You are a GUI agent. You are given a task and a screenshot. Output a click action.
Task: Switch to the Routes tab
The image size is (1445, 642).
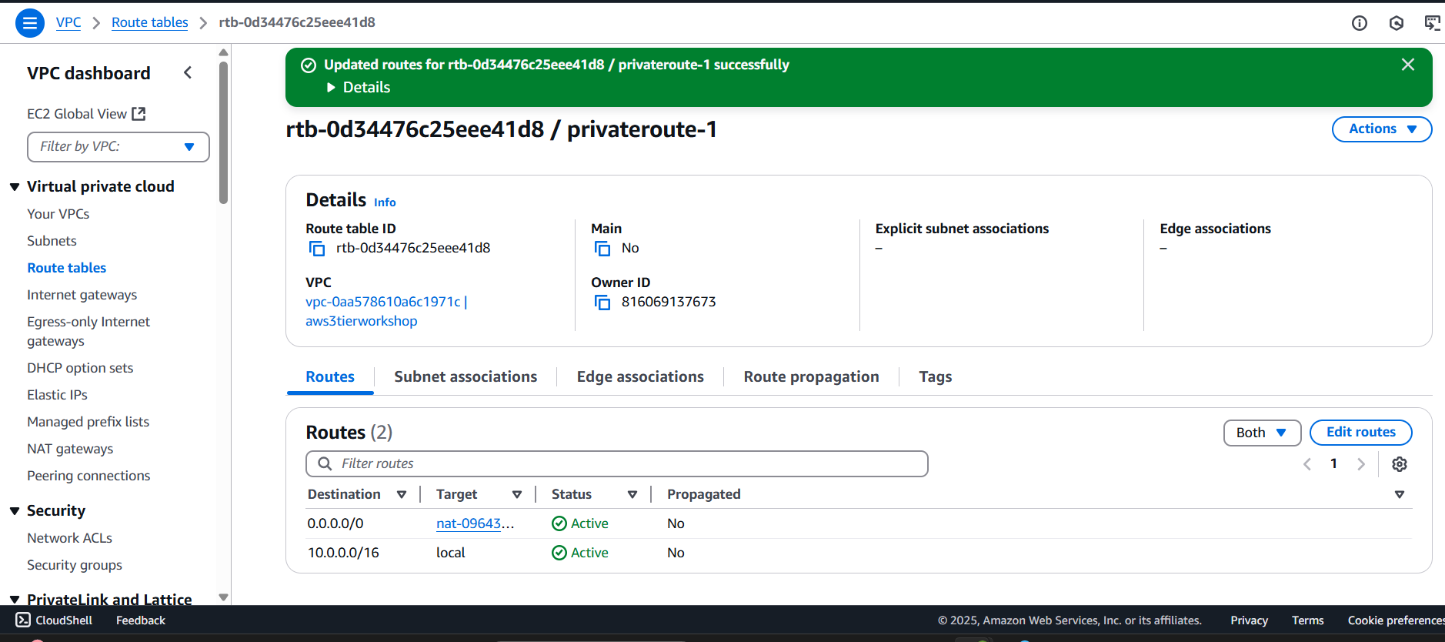tap(330, 376)
